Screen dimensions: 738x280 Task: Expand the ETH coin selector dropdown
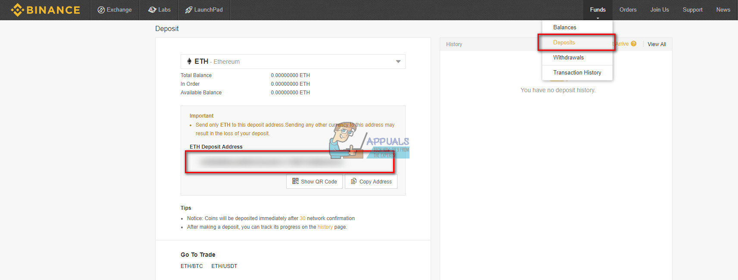(x=293, y=62)
